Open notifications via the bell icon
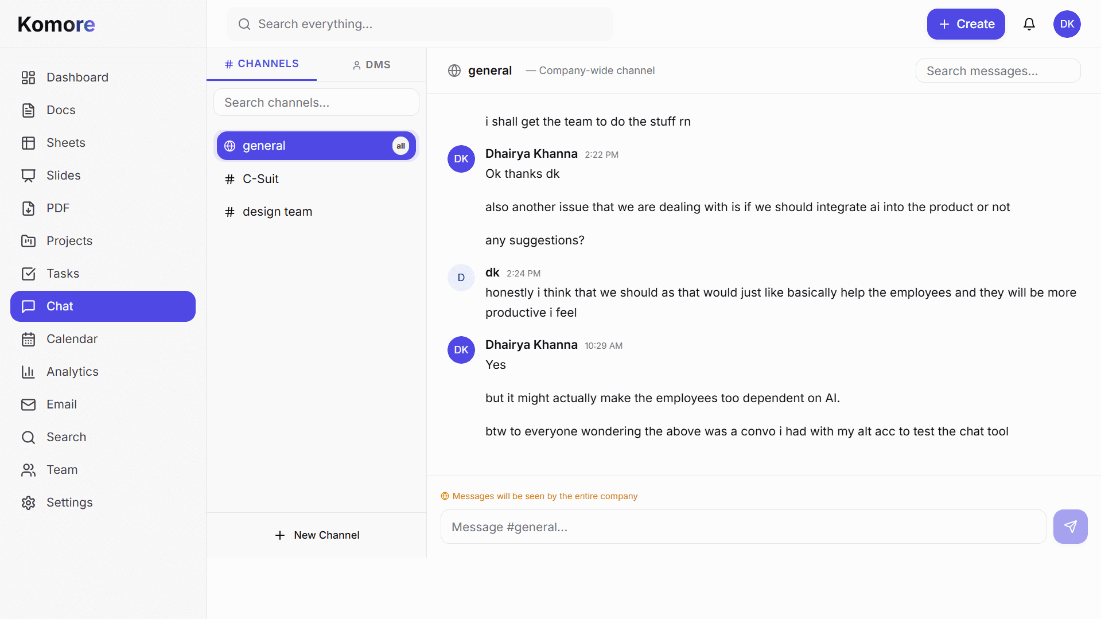The width and height of the screenshot is (1101, 619). (x=1029, y=24)
